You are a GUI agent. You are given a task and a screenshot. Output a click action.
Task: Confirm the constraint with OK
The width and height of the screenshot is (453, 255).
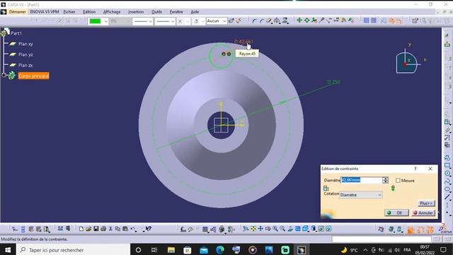[396, 212]
